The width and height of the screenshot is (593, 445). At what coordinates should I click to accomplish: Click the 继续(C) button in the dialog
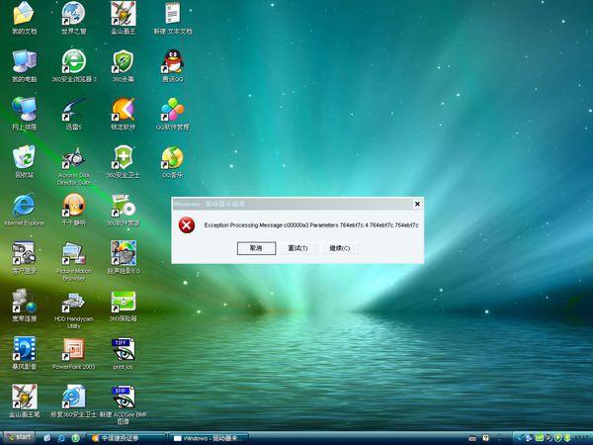point(339,248)
